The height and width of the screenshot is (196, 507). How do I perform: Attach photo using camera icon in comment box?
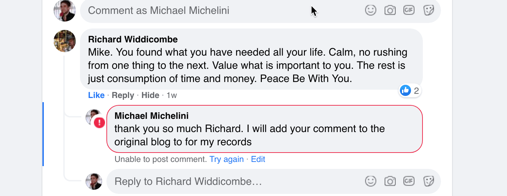click(x=390, y=10)
